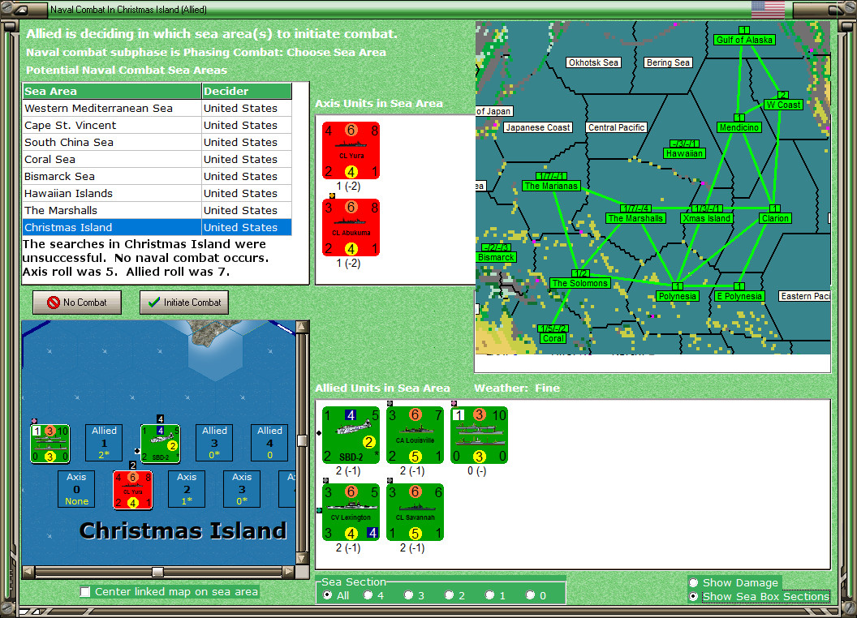Click the SBD-2 counter on the sea map
The width and height of the screenshot is (857, 618).
(160, 443)
